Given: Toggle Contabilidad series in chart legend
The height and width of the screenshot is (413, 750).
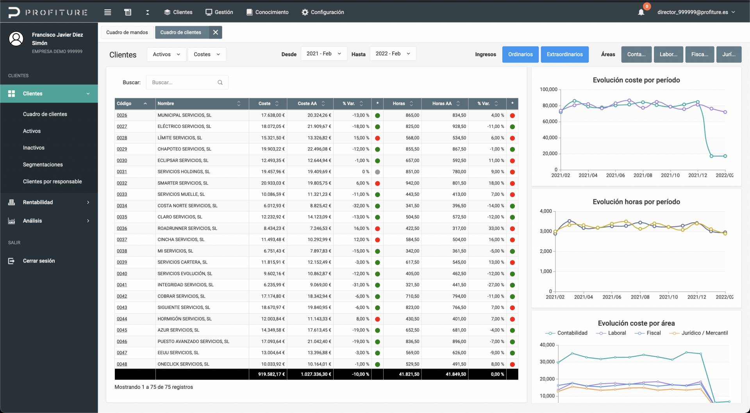Looking at the screenshot, I should pos(566,333).
